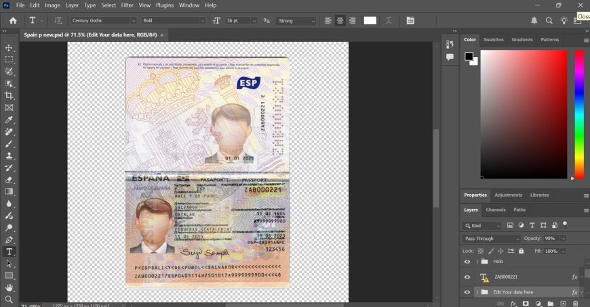This screenshot has height=307, width=590.
Task: Go to the Home screen icon
Action: pos(13,21)
